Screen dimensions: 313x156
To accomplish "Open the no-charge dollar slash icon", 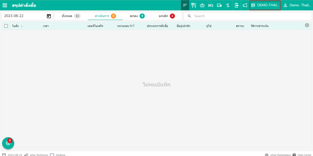I will (228, 5).
